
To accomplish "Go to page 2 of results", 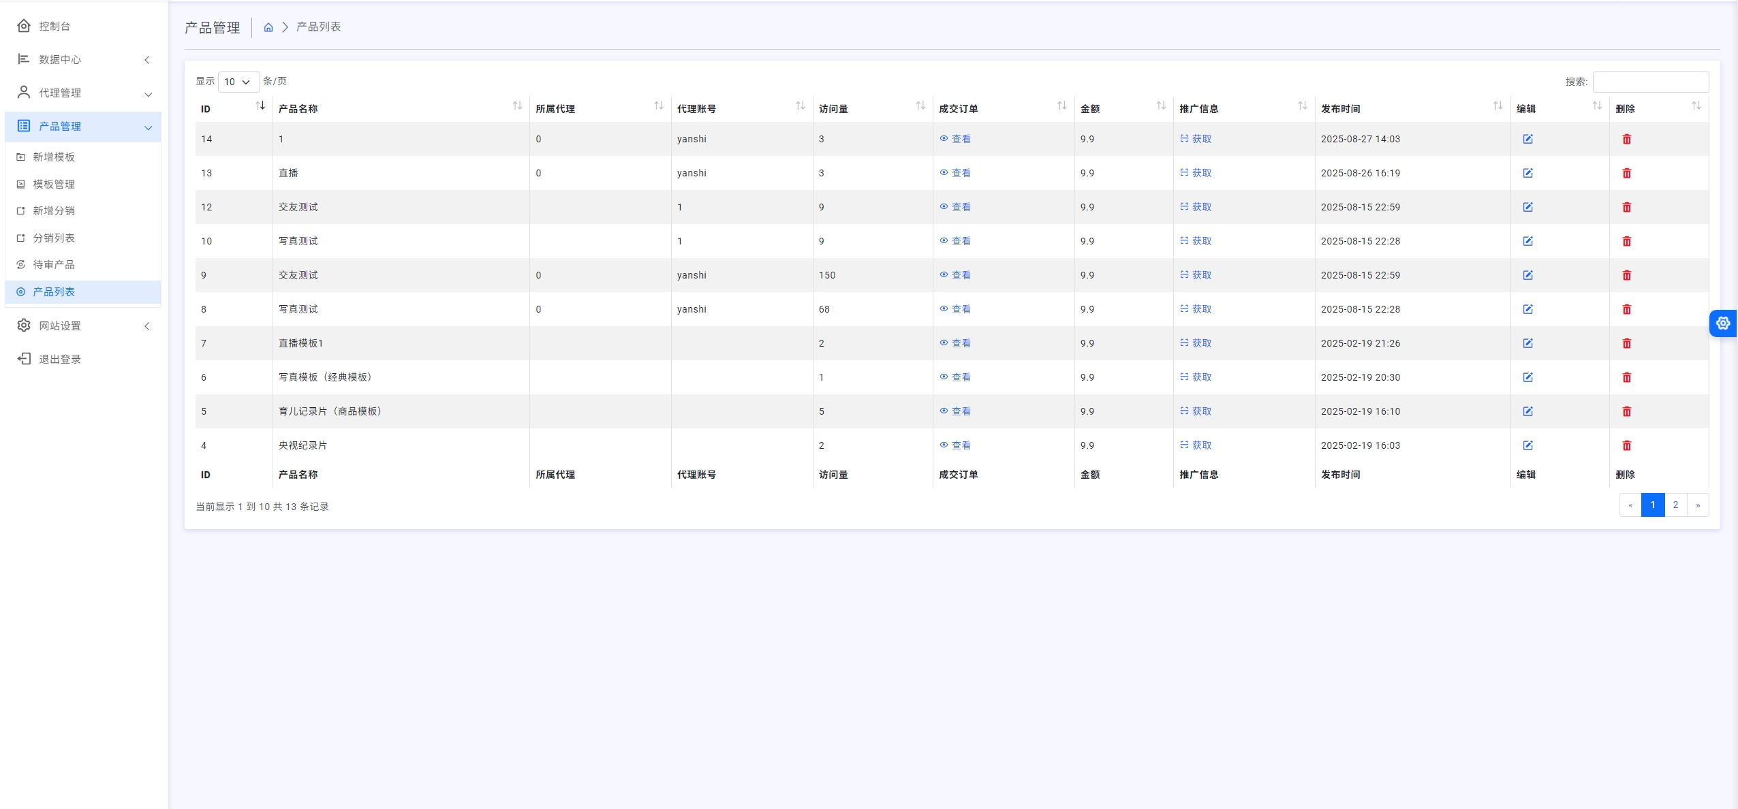I will [1675, 505].
